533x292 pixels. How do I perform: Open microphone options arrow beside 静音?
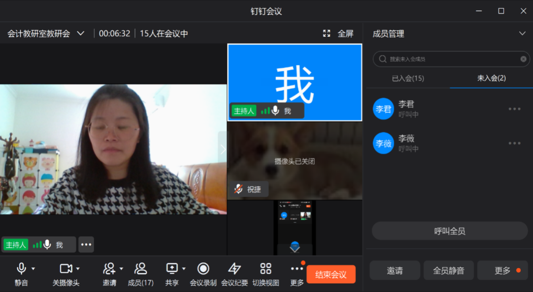(x=33, y=269)
